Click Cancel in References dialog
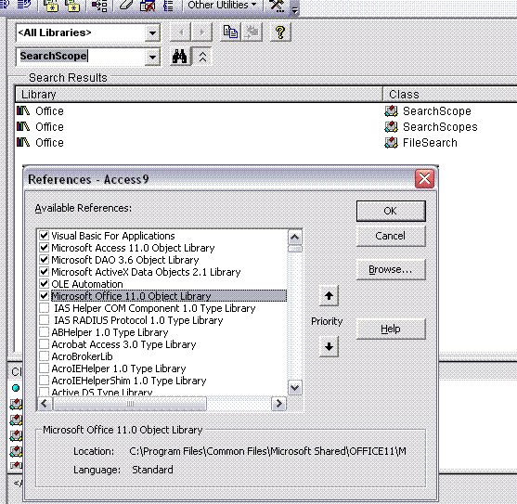Viewport: 517px width, 504px height. tap(391, 236)
